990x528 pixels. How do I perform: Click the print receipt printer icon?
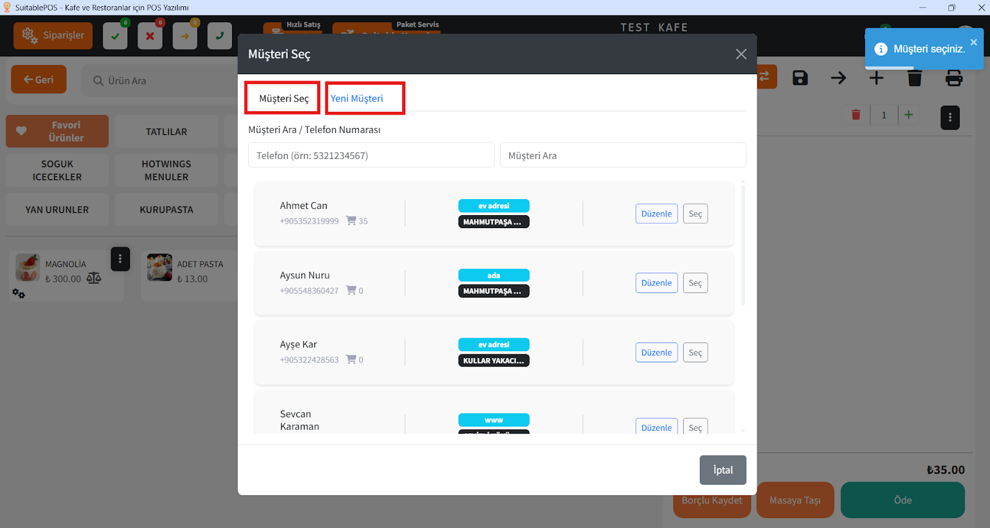click(953, 78)
